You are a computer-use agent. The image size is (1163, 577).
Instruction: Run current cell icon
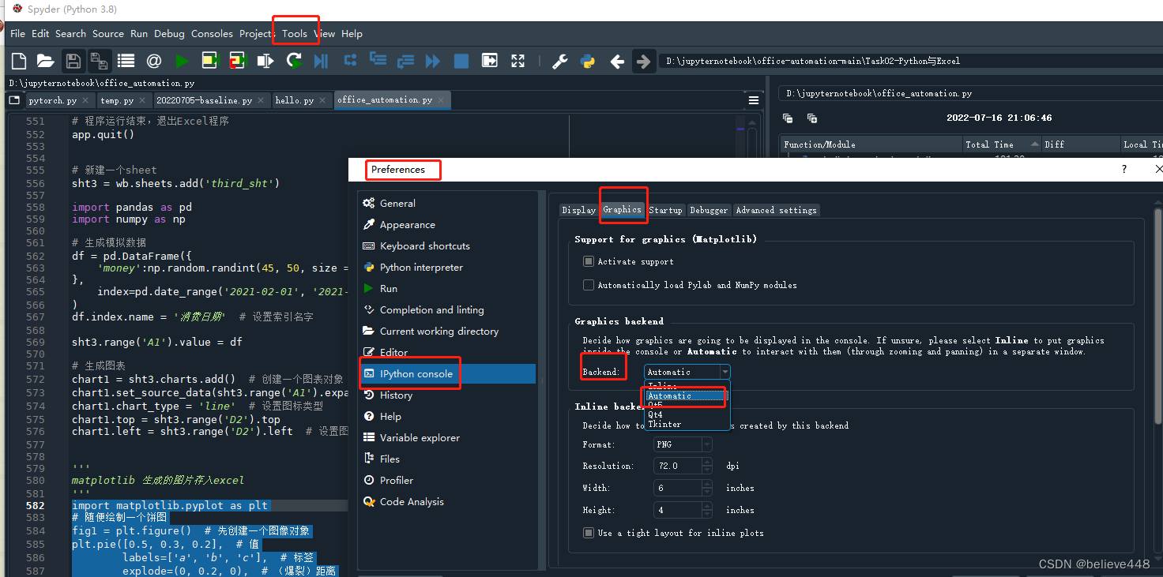209,61
